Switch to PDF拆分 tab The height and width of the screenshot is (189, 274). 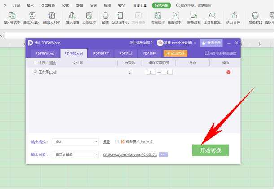126,53
